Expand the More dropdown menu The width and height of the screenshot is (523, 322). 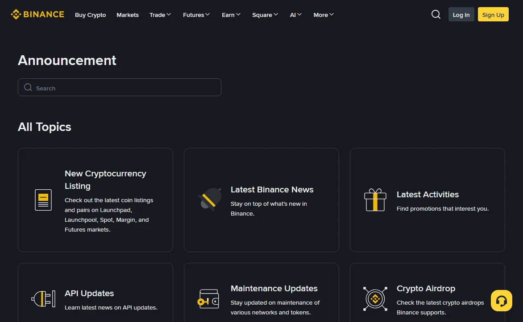coord(324,15)
